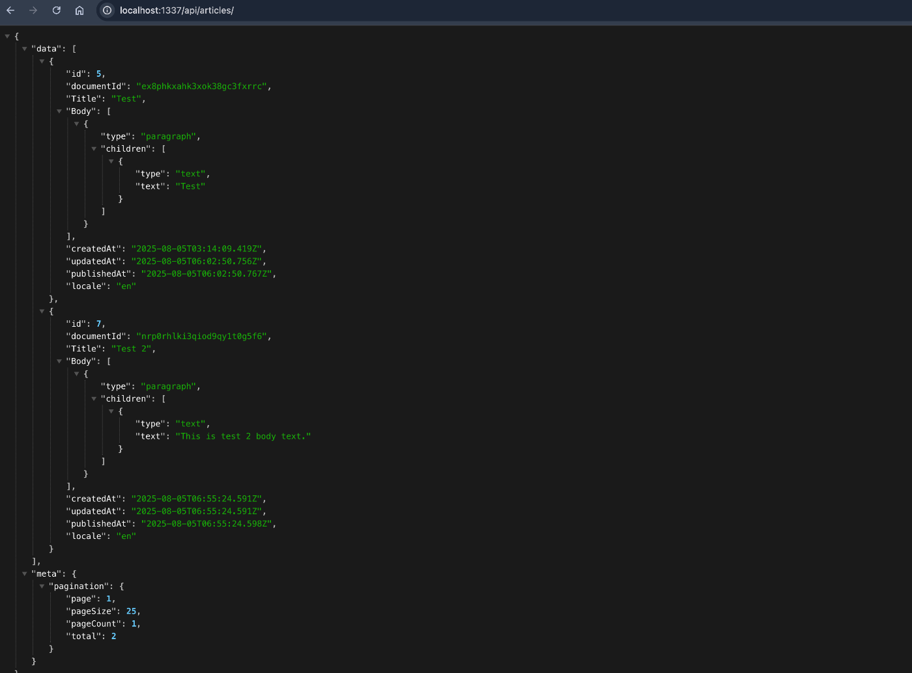Collapse "children" array in the Test article
912x673 pixels.
[94, 149]
